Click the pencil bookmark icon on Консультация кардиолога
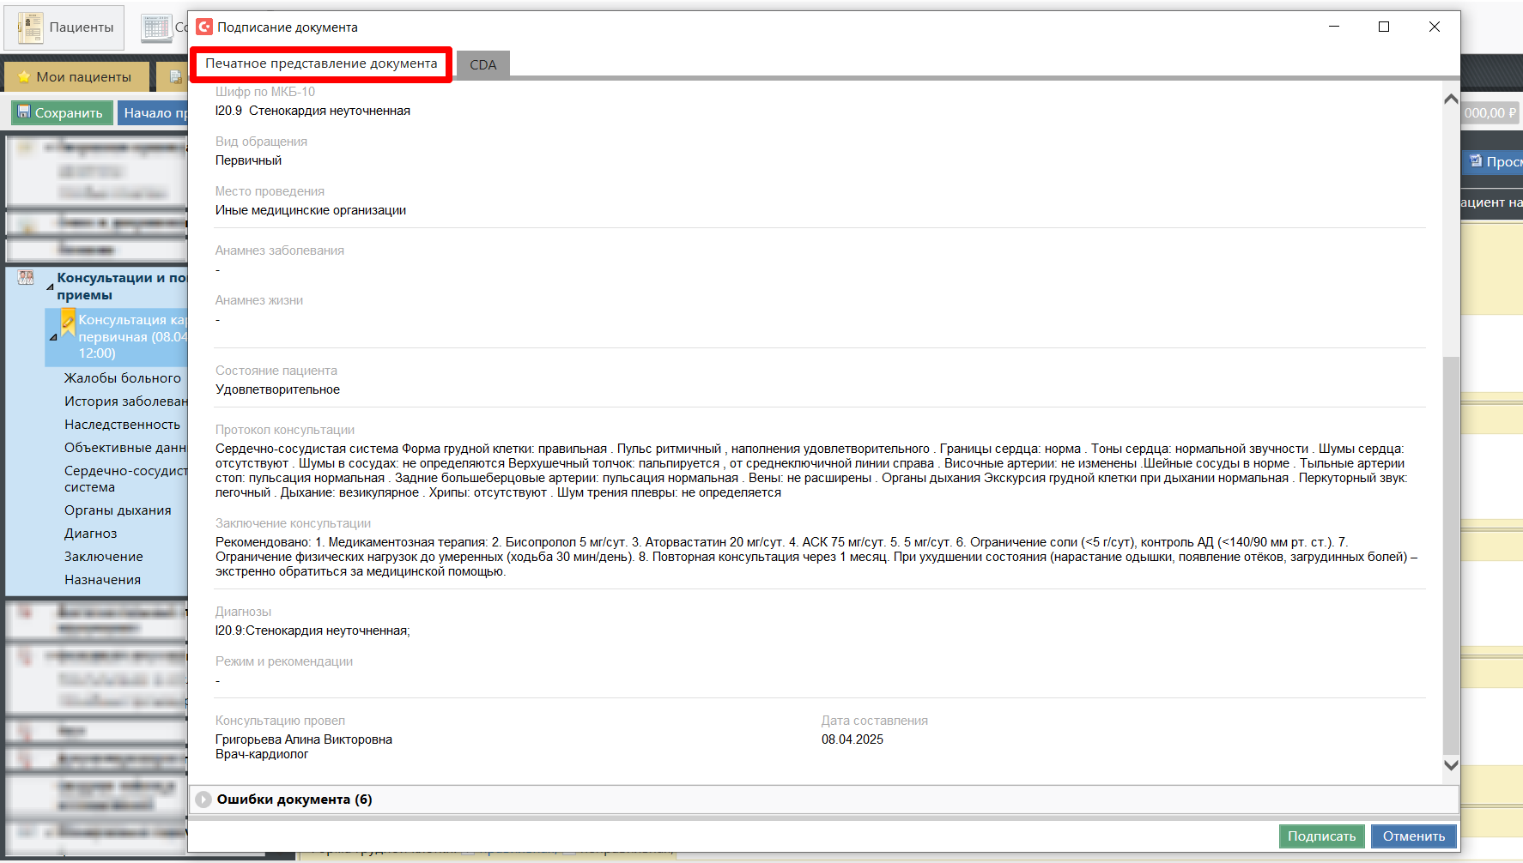 click(x=68, y=323)
